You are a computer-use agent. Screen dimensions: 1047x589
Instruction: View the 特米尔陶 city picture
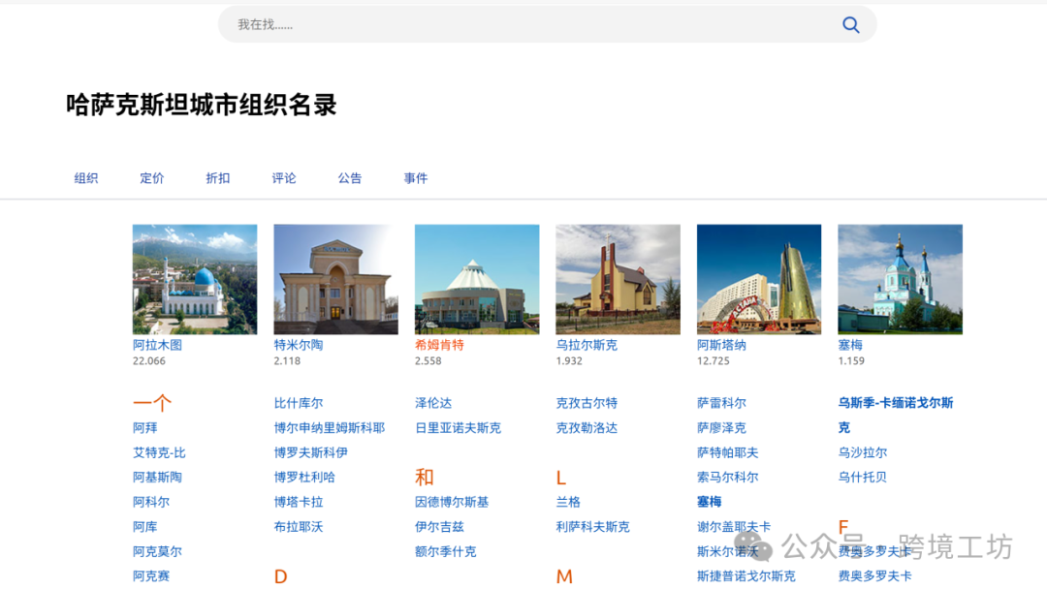coord(334,278)
